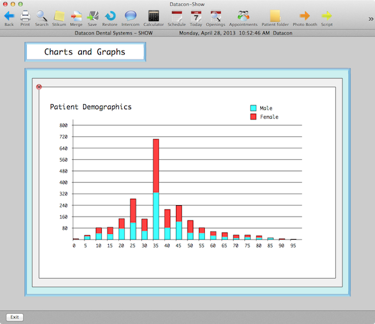This screenshot has width=375, height=324.
Task: Open the Patient folder
Action: (275, 16)
